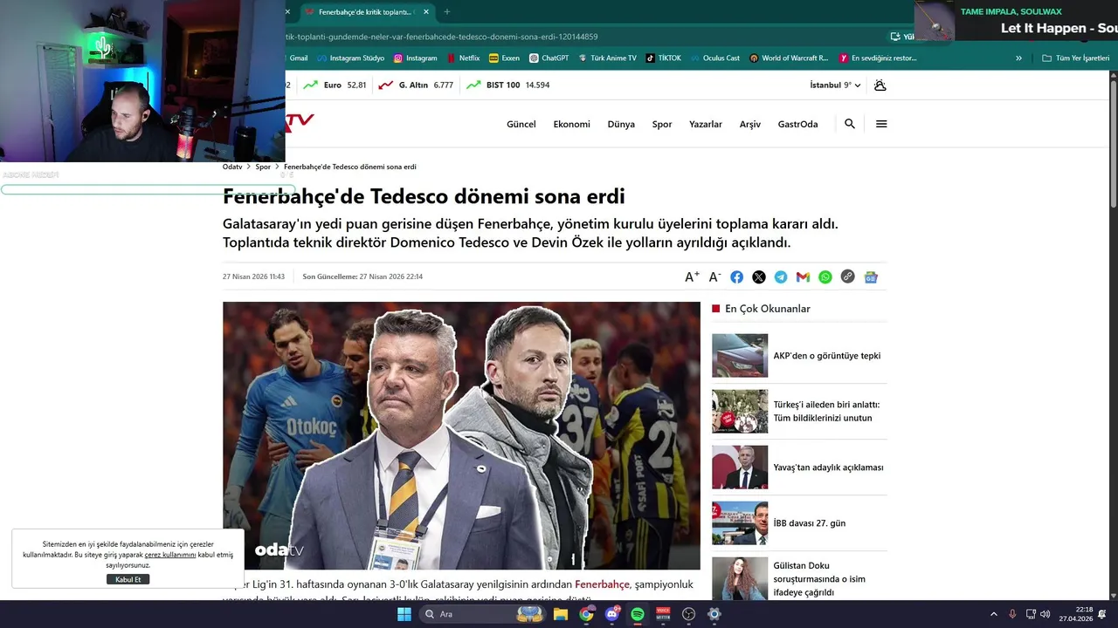Click the microphone icon in system tray

1012,614
